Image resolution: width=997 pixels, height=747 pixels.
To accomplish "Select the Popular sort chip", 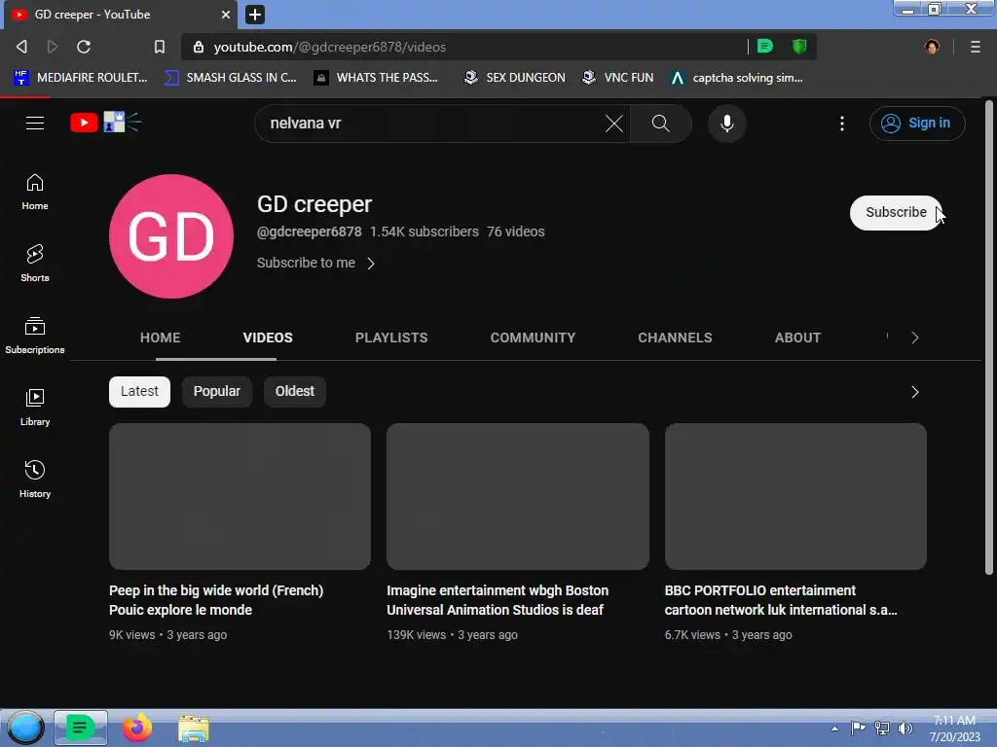I will point(217,391).
